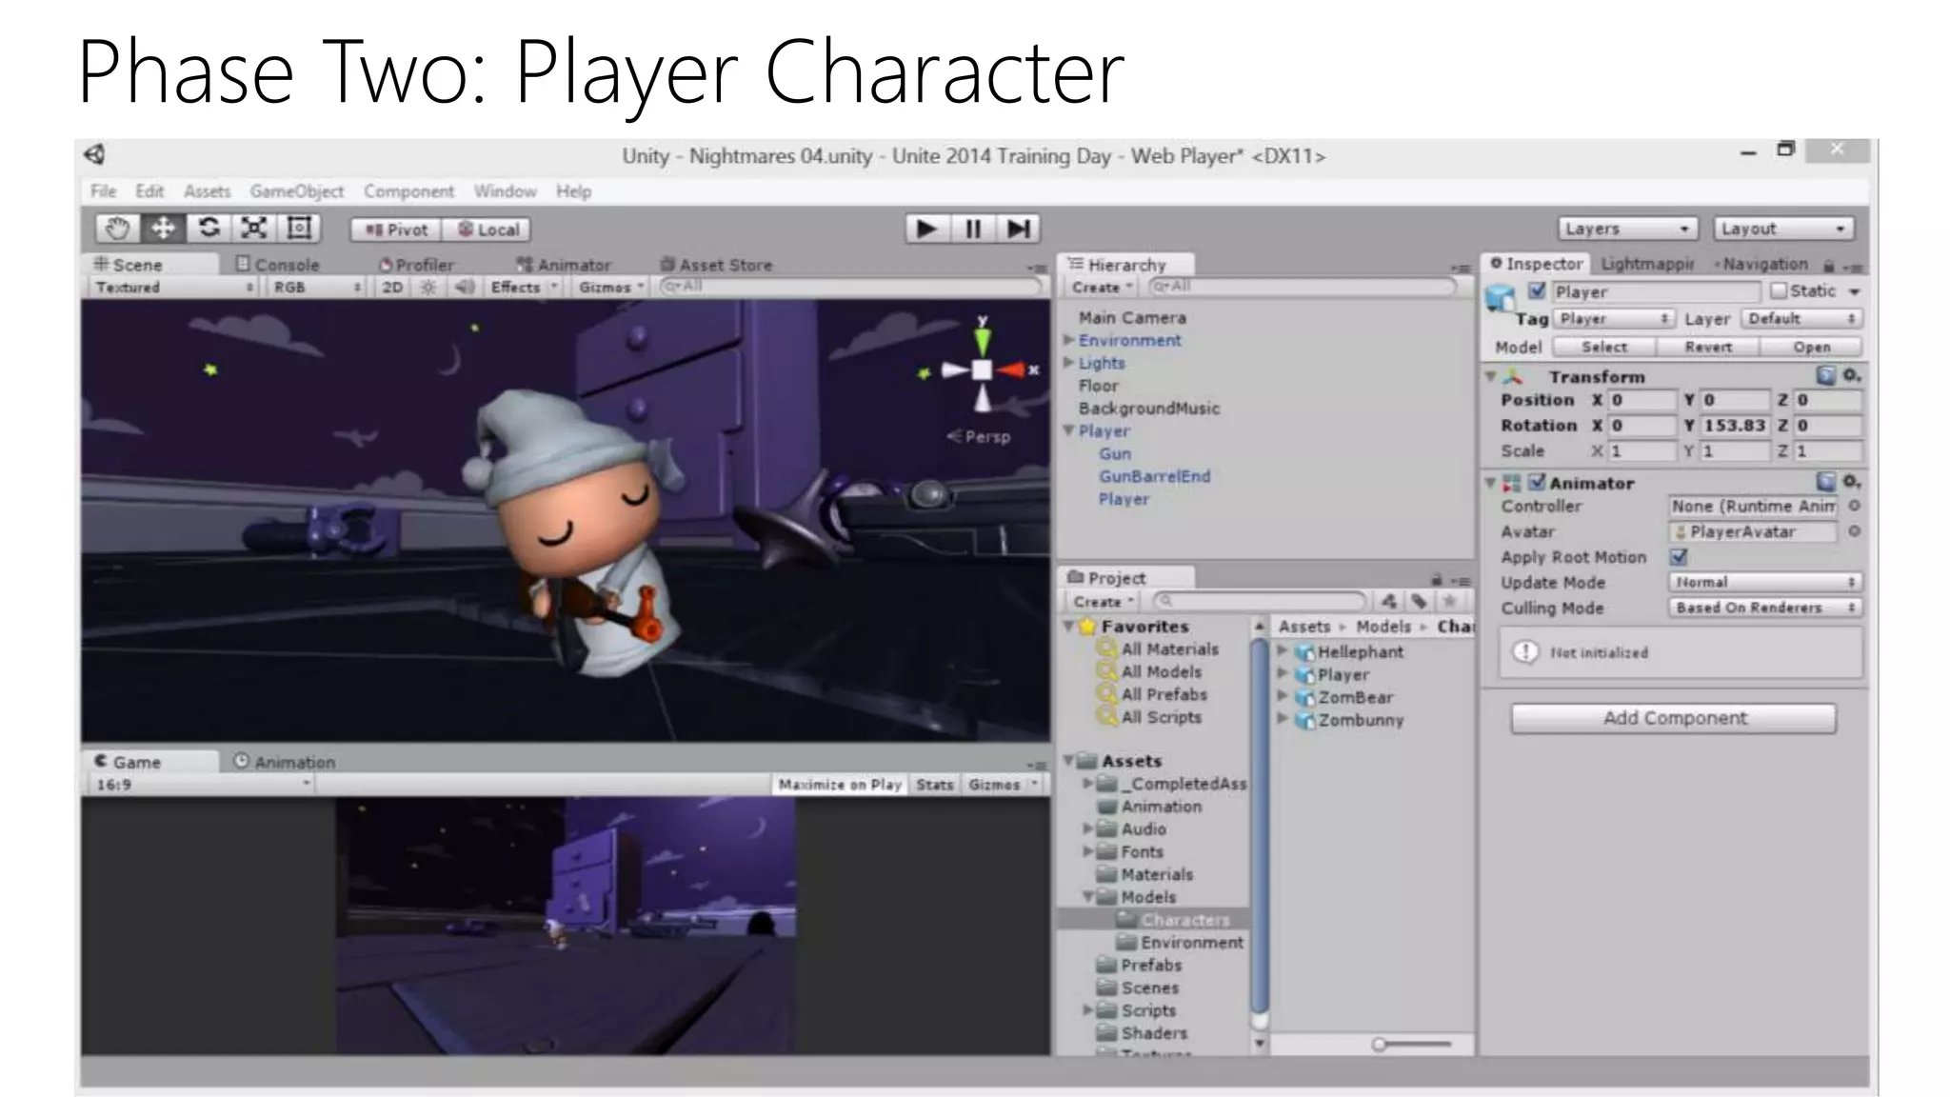Click the Inspector lock icon
The image size is (1950, 1097).
1828,266
